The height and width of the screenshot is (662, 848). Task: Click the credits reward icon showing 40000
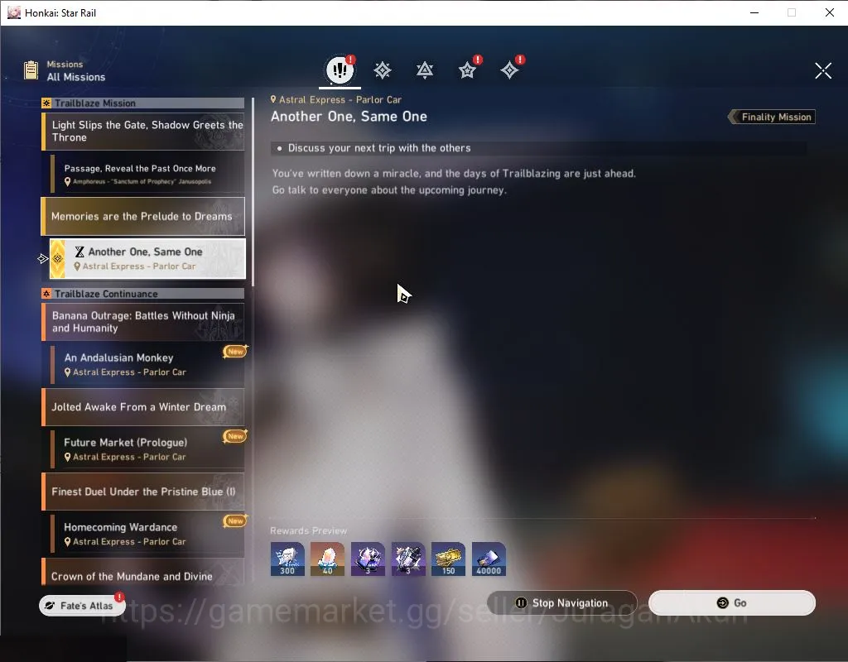click(x=489, y=559)
